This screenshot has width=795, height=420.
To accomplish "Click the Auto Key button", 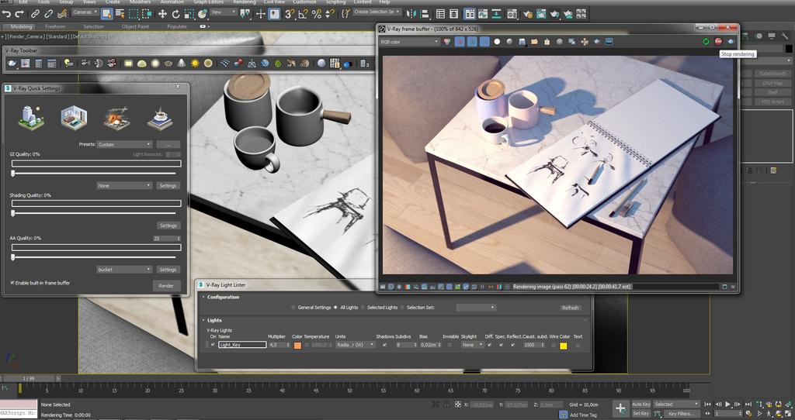I will coord(641,405).
